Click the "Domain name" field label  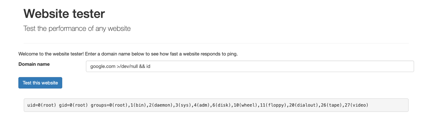(34, 64)
